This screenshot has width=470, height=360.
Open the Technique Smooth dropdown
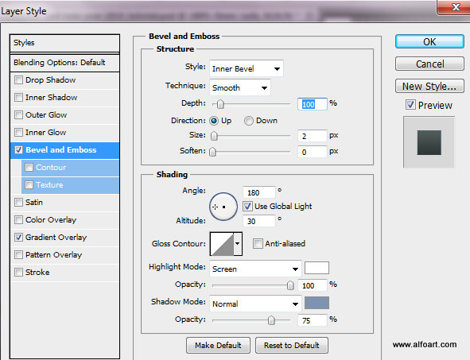coord(240,87)
